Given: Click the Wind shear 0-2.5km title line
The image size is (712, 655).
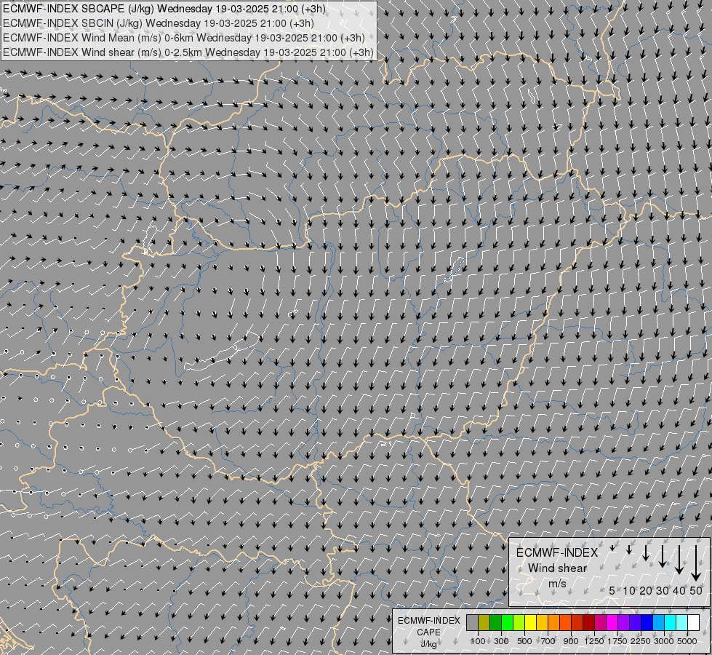Looking at the screenshot, I should (188, 52).
